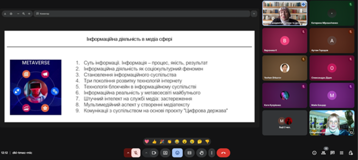Viewport: 358px width, 160px height.
Task: Show the participants people panel
Action: point(323,153)
